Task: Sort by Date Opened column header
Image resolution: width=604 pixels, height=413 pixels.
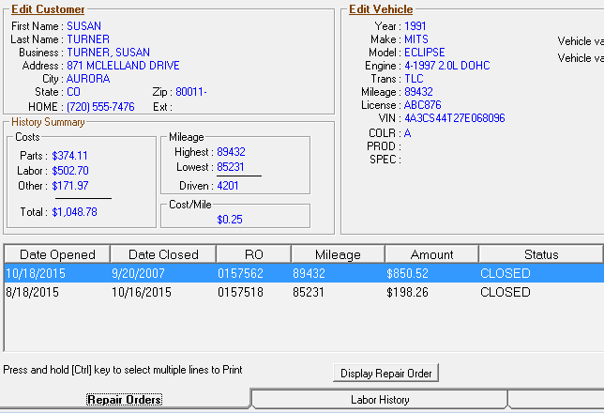Action: [57, 254]
